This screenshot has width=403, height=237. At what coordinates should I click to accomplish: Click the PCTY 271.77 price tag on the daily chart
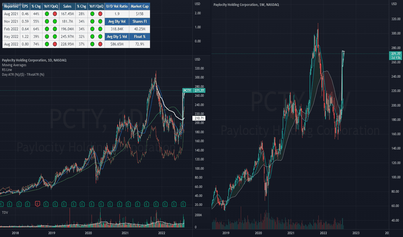click(x=194, y=90)
